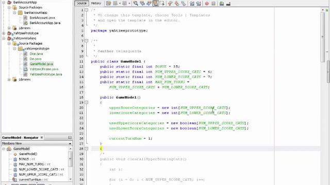
Task: Toggle Highlight Search in editor toolbar
Action: pos(156,4)
